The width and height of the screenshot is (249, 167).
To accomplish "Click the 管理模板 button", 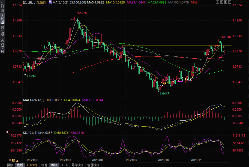I will click(x=93, y=165).
